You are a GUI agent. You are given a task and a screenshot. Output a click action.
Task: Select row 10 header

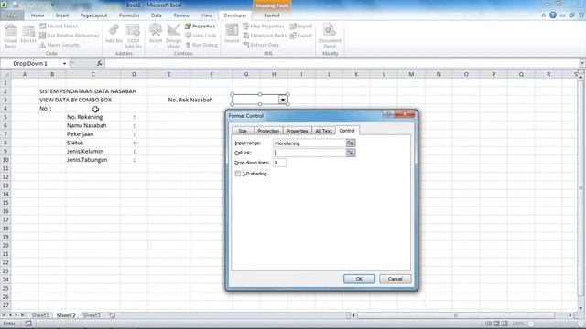(x=5, y=160)
